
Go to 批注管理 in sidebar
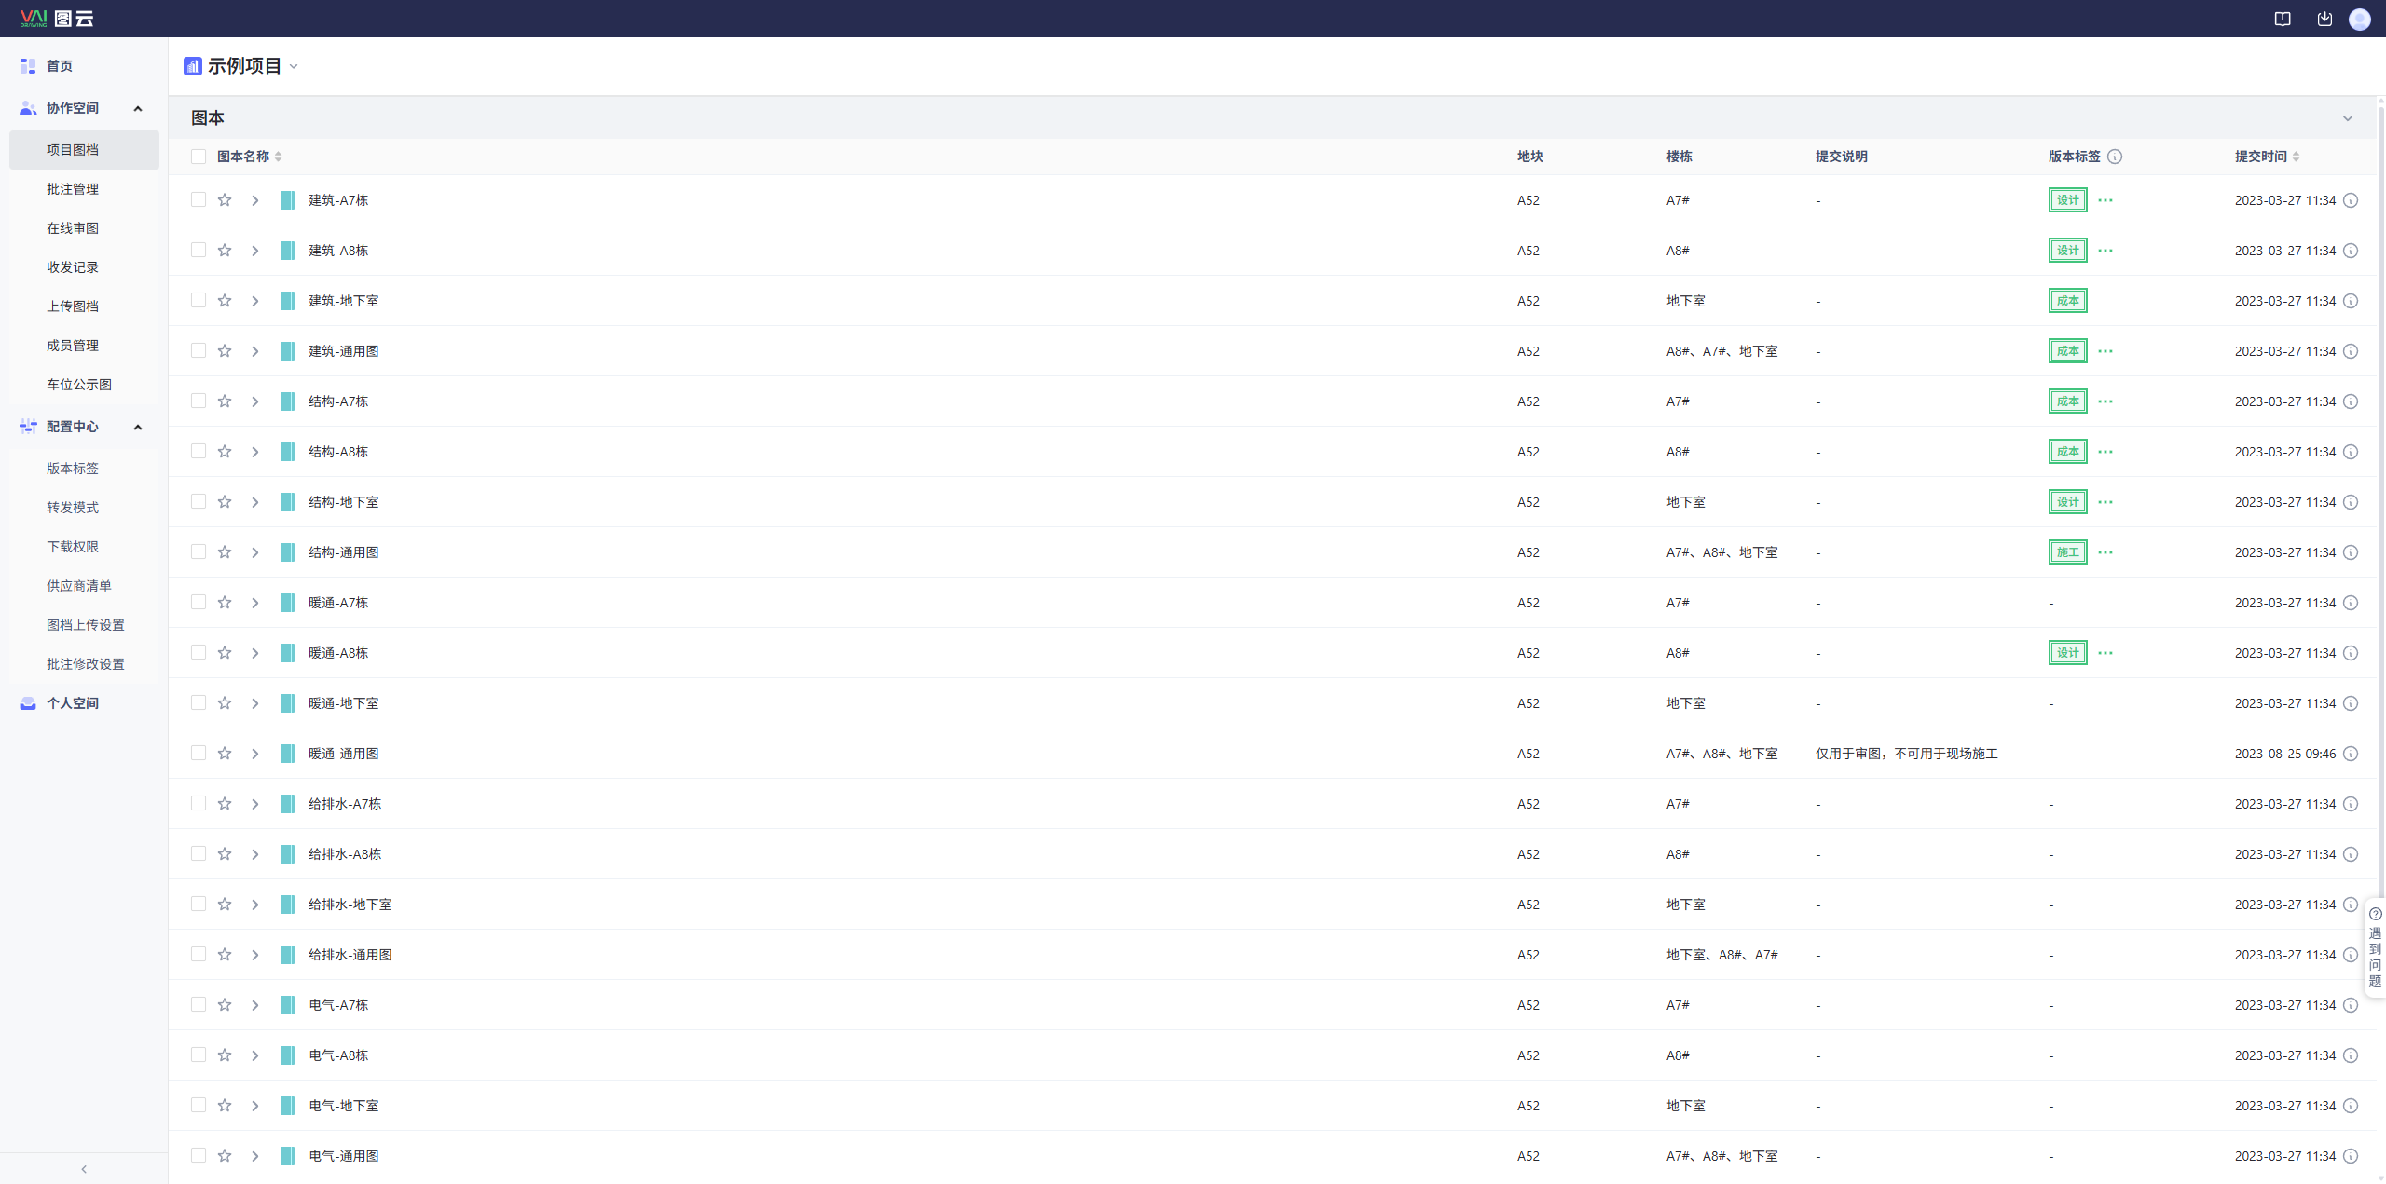click(x=73, y=189)
